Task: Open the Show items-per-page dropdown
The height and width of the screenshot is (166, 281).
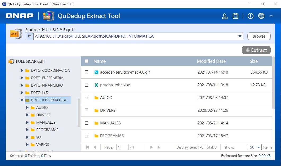Action: point(254,147)
